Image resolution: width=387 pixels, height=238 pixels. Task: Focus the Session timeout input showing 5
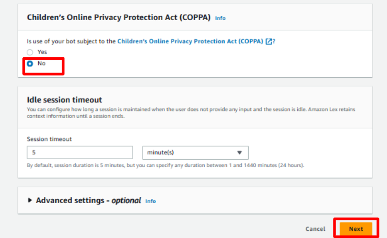click(x=80, y=153)
